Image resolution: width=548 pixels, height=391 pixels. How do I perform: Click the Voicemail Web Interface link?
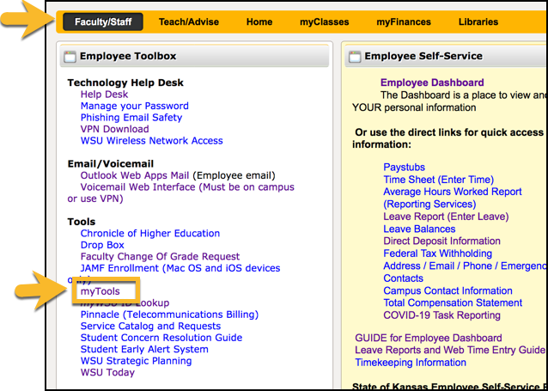180,192
